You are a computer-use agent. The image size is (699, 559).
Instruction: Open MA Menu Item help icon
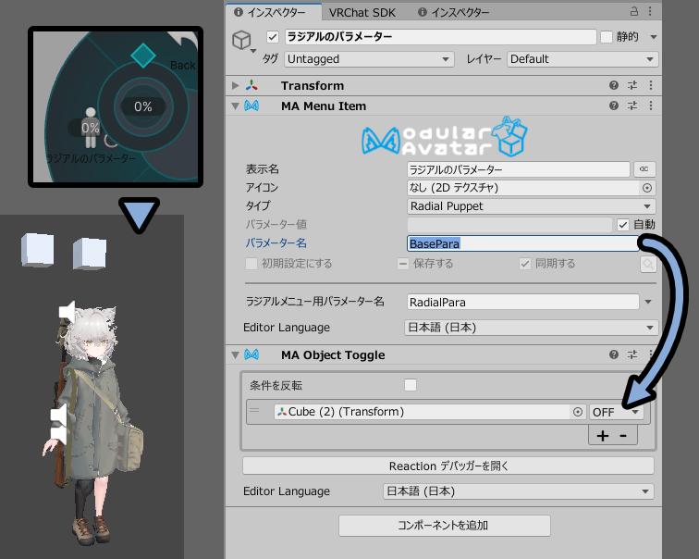click(x=614, y=106)
